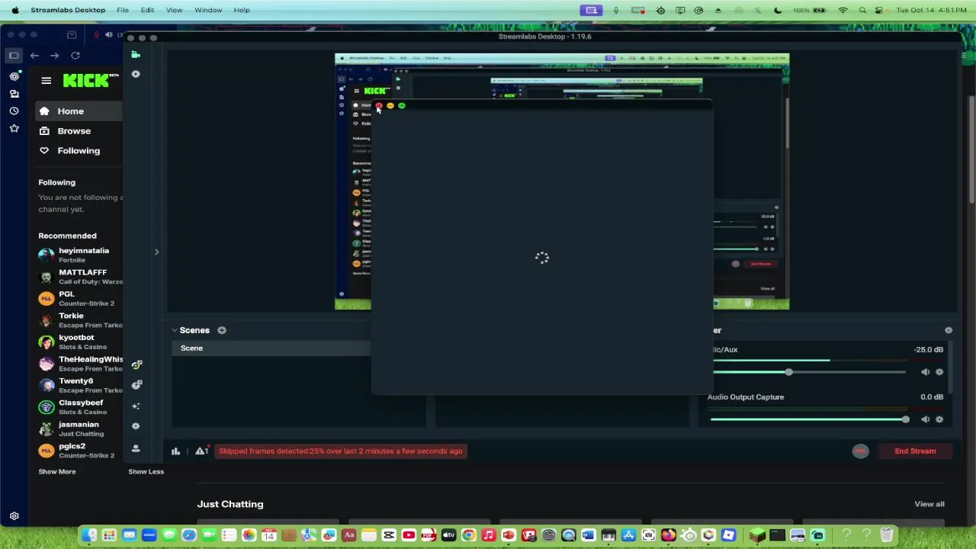Viewport: 976px width, 549px height.
Task: Open performance stats bar-chart icon
Action: tap(175, 451)
